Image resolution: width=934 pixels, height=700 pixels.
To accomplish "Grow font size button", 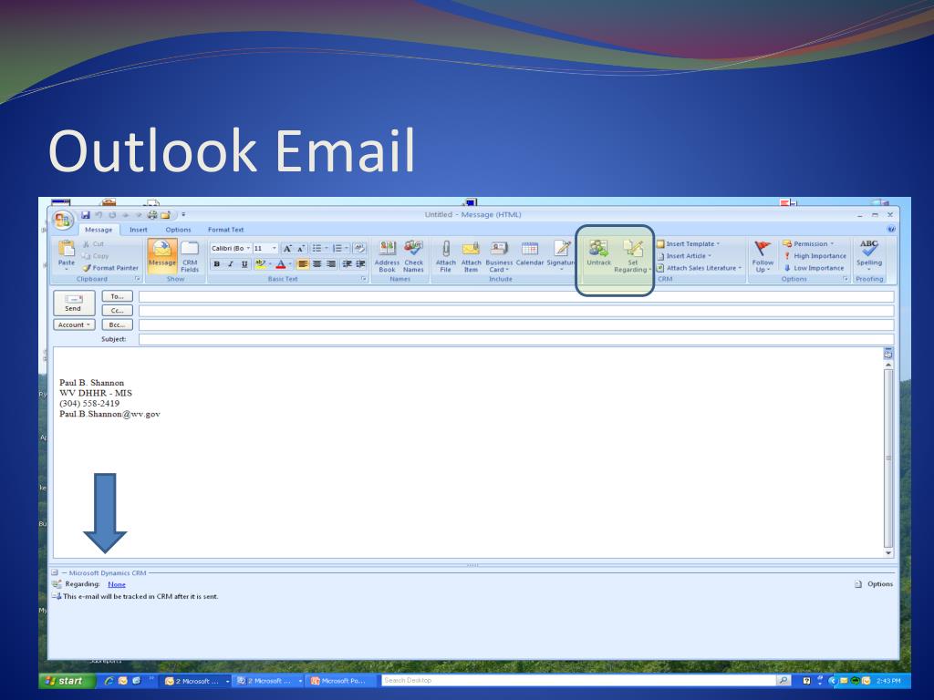I will click(x=287, y=248).
